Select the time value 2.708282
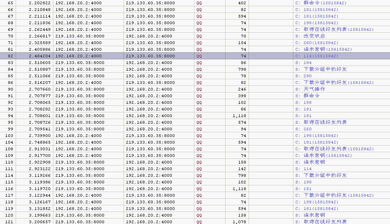Image resolution: width=390 pixels, height=224 pixels. click(x=40, y=109)
